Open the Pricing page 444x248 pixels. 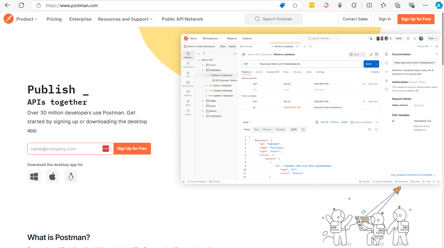tap(54, 19)
